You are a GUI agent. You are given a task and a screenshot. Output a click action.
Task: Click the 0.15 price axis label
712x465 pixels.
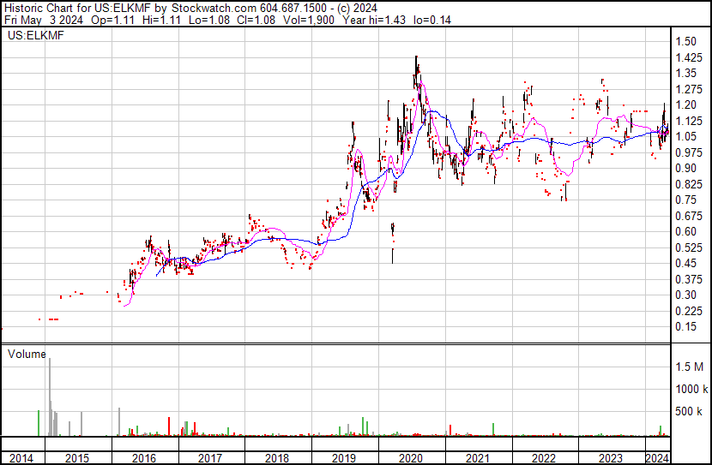[x=685, y=326]
